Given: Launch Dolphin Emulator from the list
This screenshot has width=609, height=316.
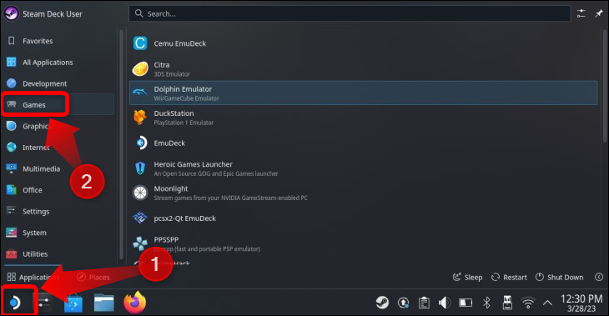Looking at the screenshot, I should click(x=363, y=93).
